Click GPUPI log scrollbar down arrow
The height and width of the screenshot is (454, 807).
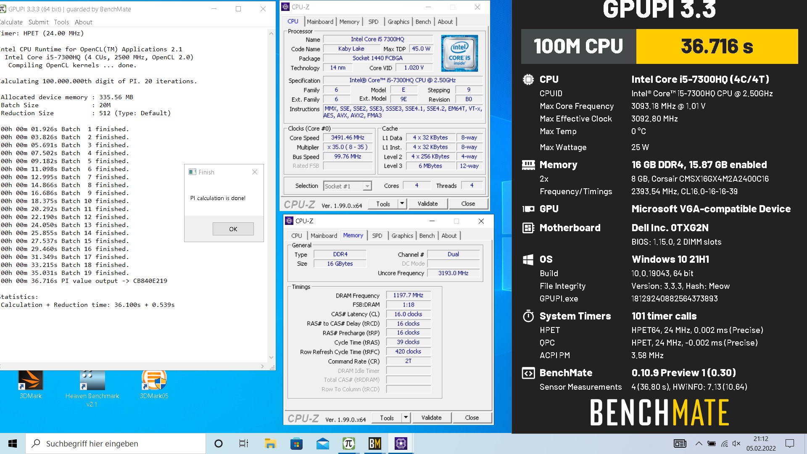click(x=271, y=358)
